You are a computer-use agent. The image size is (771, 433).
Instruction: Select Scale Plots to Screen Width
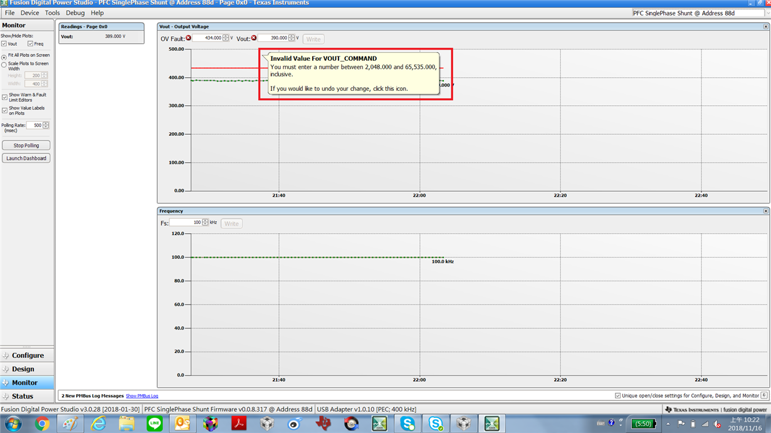click(x=4, y=65)
